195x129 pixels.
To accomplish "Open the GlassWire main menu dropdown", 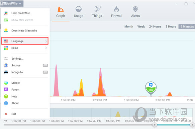I will coord(12,3).
